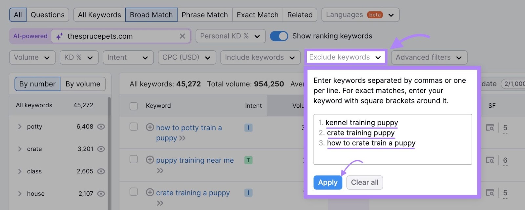525x210 pixels.
Task: Click inside the exclude keywords text area
Action: pos(392,154)
